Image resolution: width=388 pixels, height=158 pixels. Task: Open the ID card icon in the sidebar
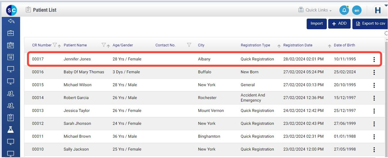point(11,45)
